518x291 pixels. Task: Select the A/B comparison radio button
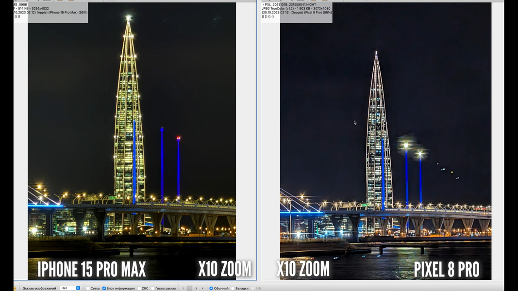(253, 288)
